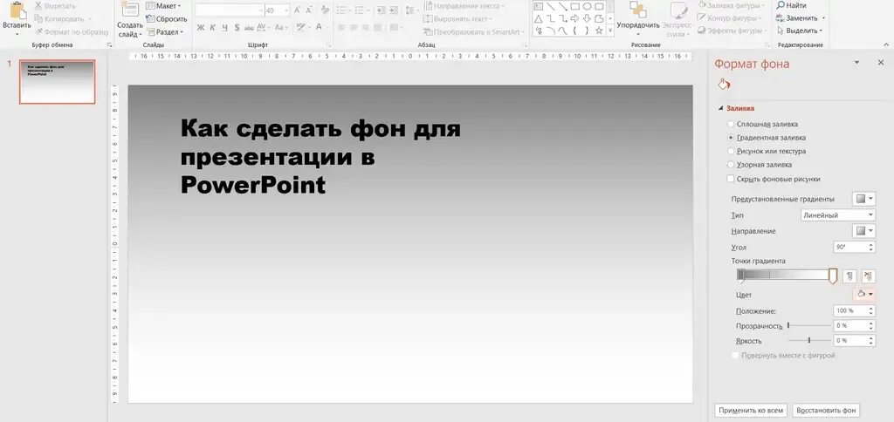
Task: Open Формат фона pane options arrow
Action: (x=856, y=62)
